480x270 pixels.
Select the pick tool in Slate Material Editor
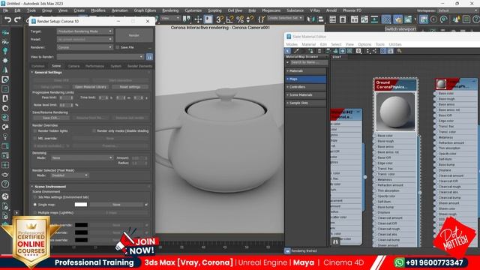[288, 51]
